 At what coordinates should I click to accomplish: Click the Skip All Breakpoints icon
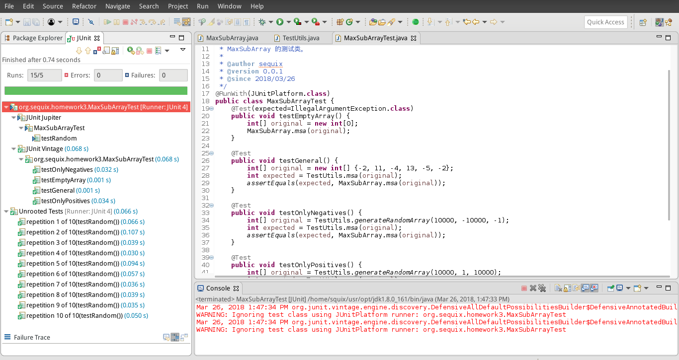pyautogui.click(x=91, y=22)
